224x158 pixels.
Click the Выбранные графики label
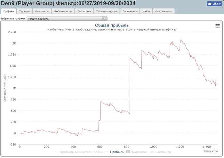[13, 19]
